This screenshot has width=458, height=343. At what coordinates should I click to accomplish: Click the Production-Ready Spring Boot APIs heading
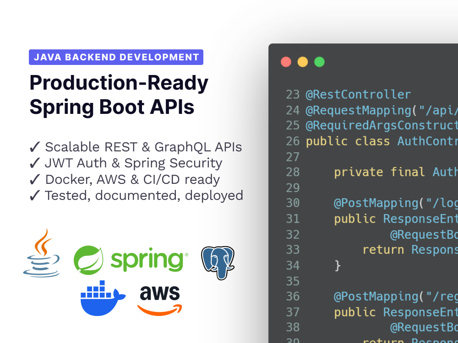coord(119,95)
